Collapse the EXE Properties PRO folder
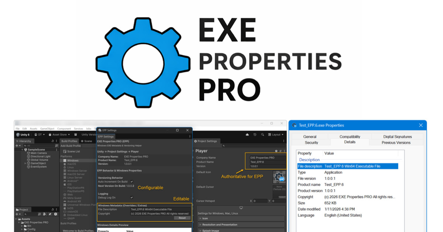The height and width of the screenshot is (232, 443). (x=19, y=222)
